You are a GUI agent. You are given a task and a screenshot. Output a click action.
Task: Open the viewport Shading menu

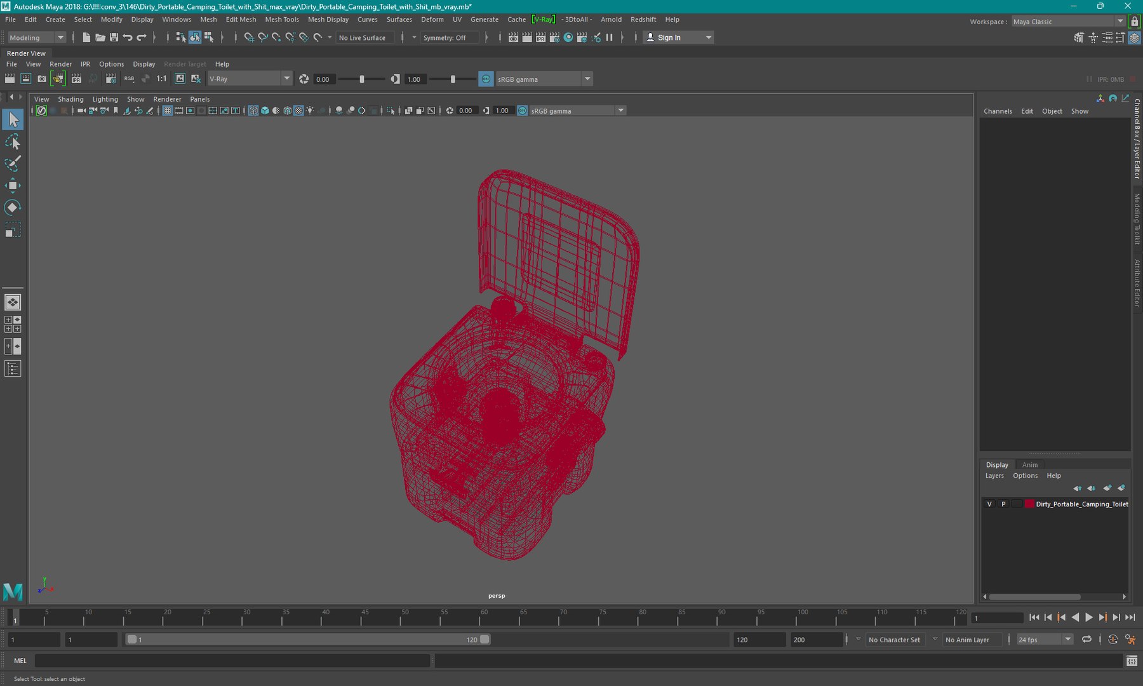70,99
